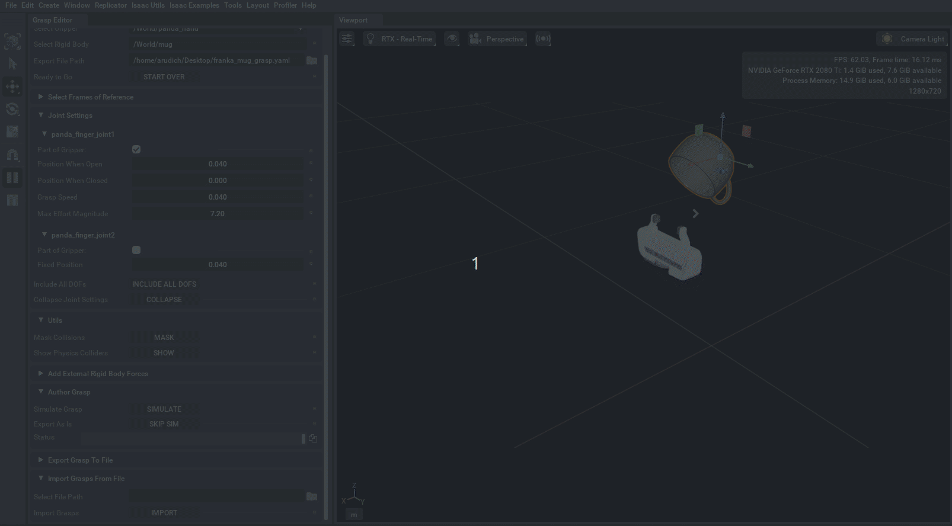This screenshot has width=952, height=526.
Task: Enable Part of Gripper for panda_finger_joint2
Action: (136, 250)
